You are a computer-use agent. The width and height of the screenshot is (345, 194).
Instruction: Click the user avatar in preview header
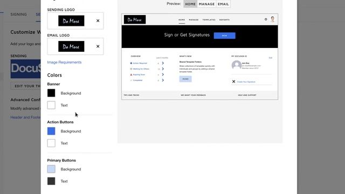[x=273, y=19]
